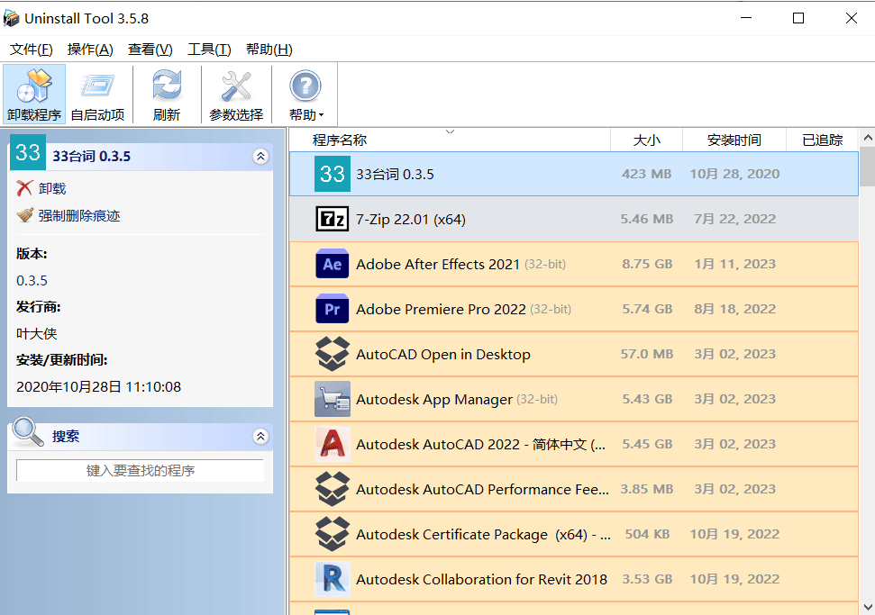Open the Help (帮助) toolbar dropdown arrow
This screenshot has height=615, width=875.
click(321, 115)
